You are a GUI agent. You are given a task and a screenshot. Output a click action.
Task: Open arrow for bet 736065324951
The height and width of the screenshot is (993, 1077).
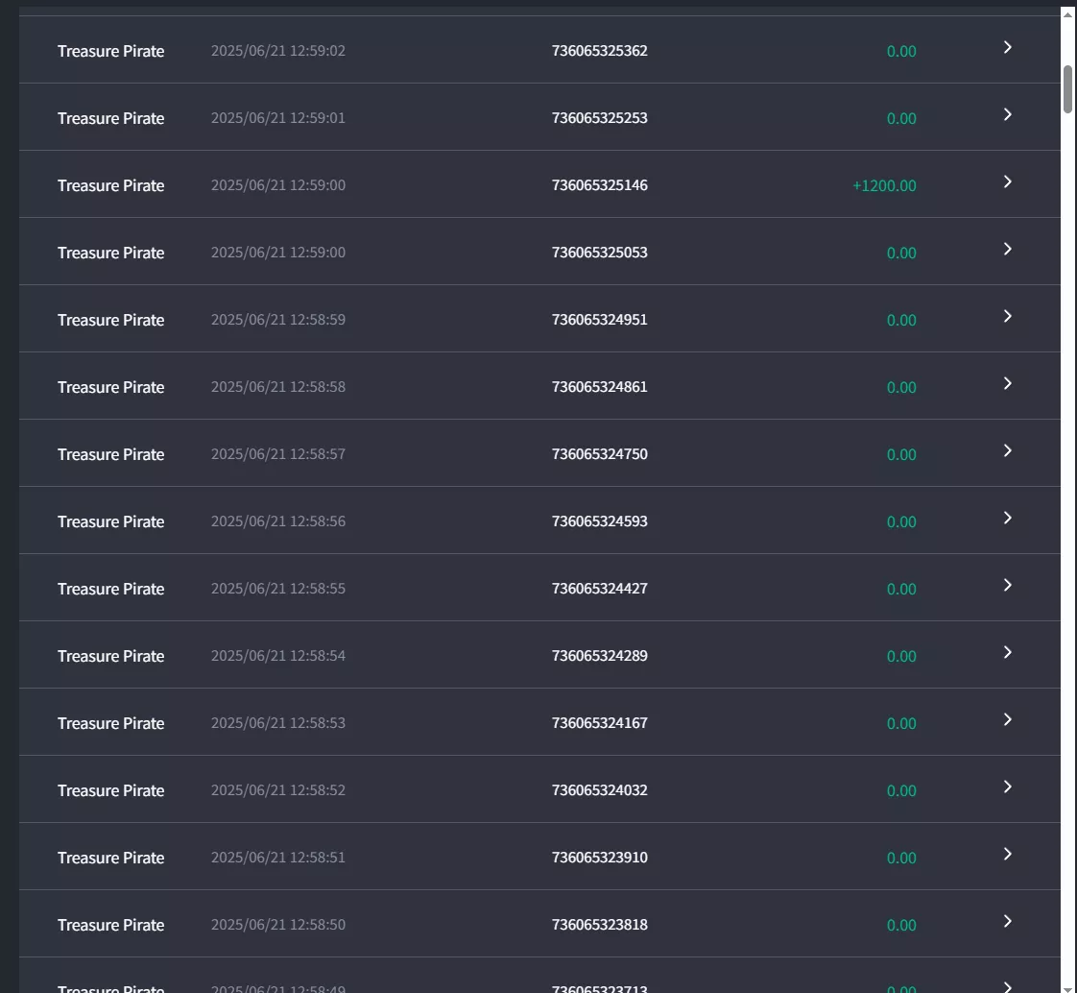click(x=1008, y=316)
